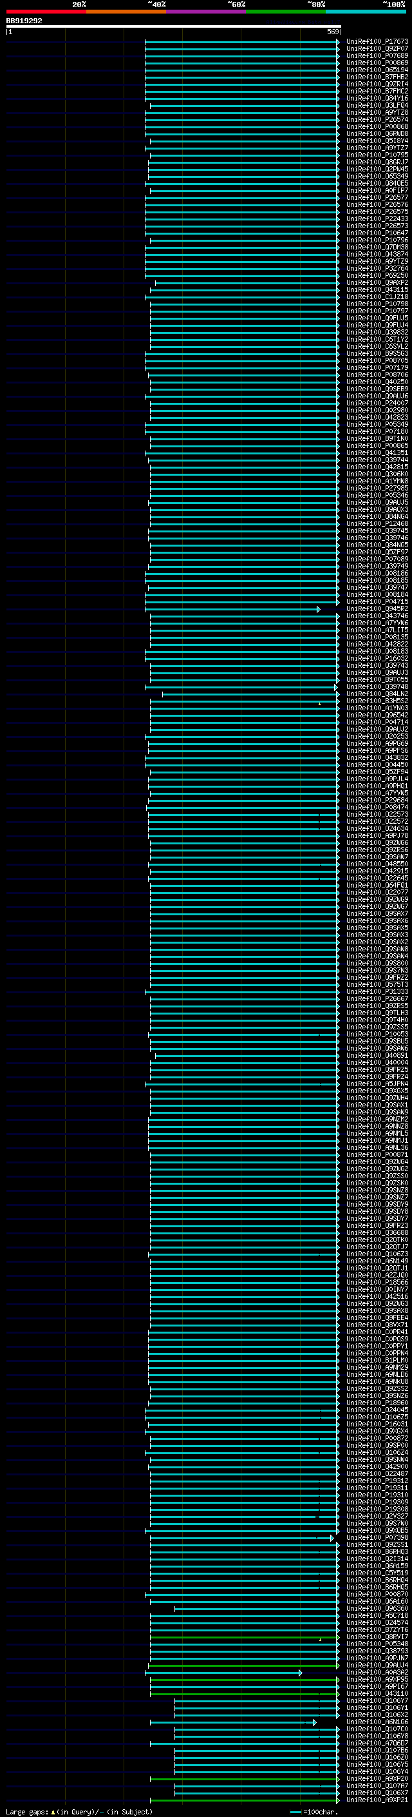412x1817 pixels.
Task: Select the UniRef100_P04714 label
Action: [377, 723]
